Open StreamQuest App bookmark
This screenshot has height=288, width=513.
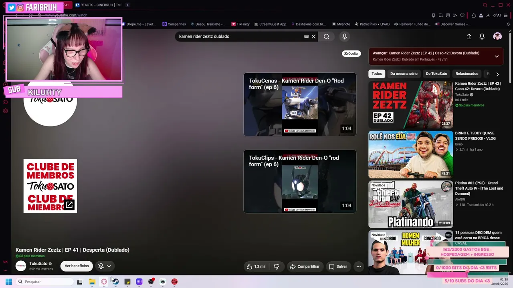coord(270,24)
